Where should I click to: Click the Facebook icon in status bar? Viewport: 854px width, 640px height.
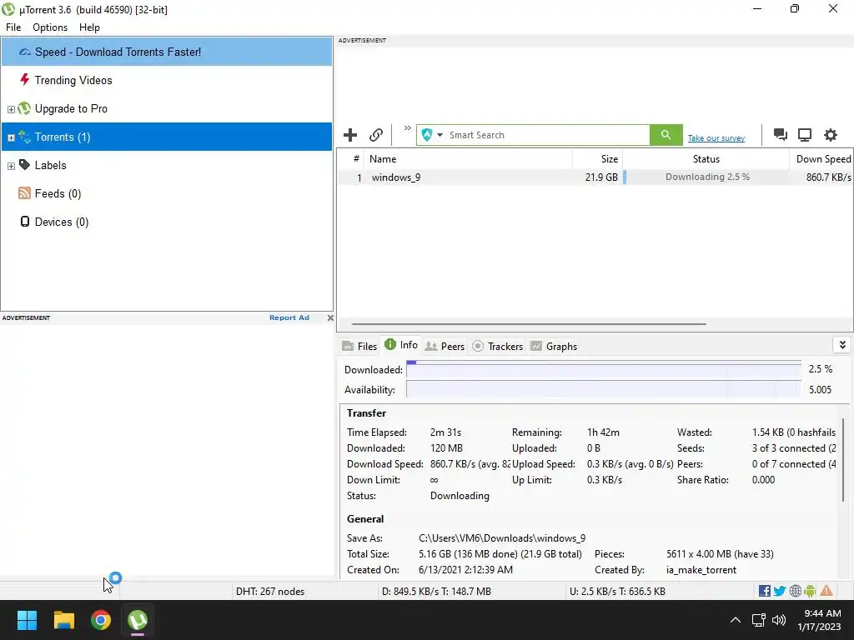pyautogui.click(x=765, y=591)
